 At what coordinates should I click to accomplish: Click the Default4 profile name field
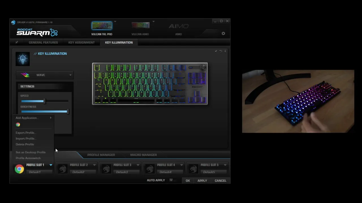(170, 172)
